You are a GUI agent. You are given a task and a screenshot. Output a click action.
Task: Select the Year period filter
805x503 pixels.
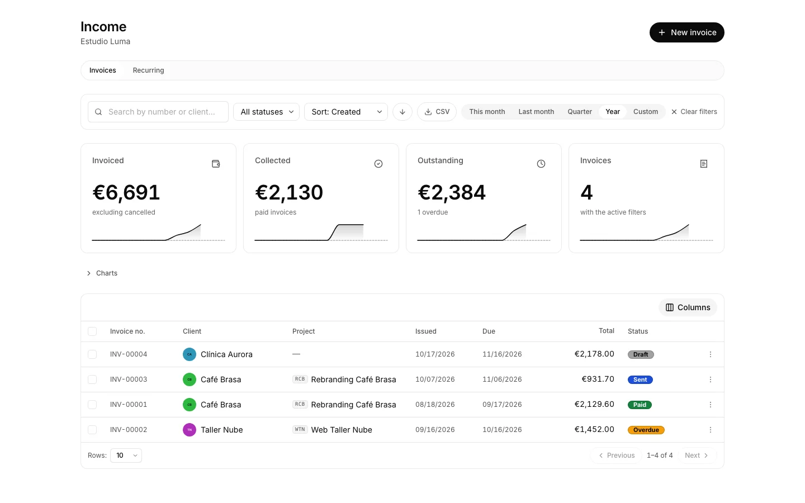pyautogui.click(x=613, y=112)
